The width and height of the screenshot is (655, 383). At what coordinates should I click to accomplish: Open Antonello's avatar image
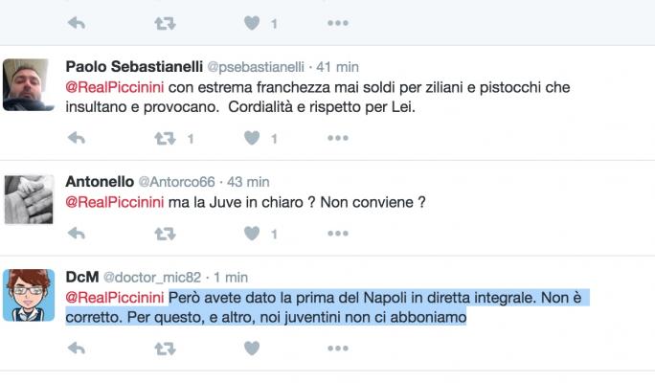point(28,199)
